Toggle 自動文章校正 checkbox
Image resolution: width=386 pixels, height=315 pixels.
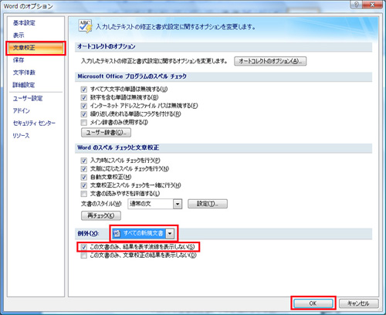click(84, 177)
